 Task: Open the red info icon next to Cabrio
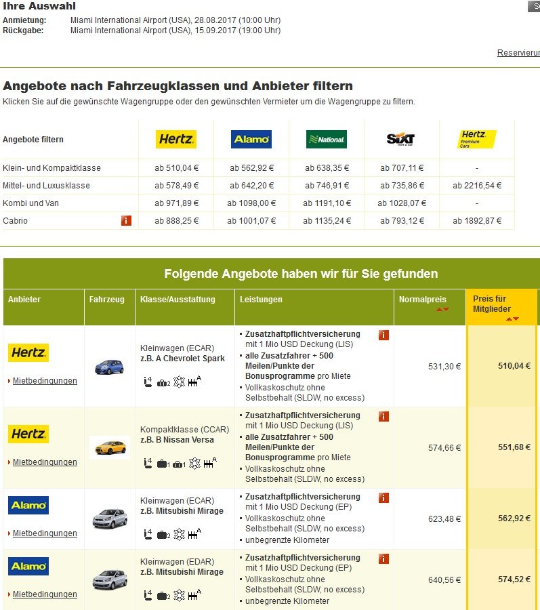click(126, 220)
